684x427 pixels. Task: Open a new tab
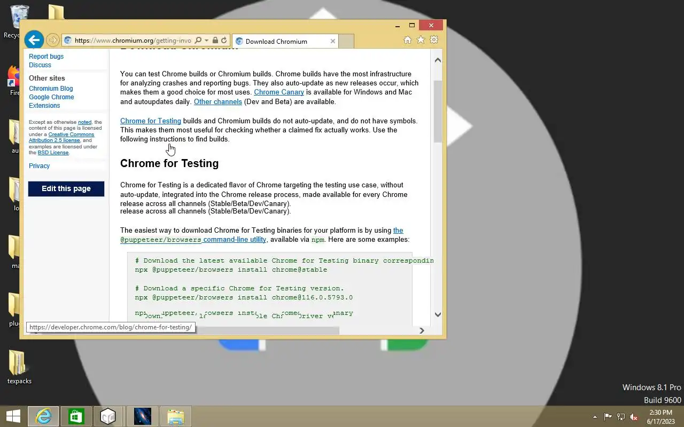[346, 41]
